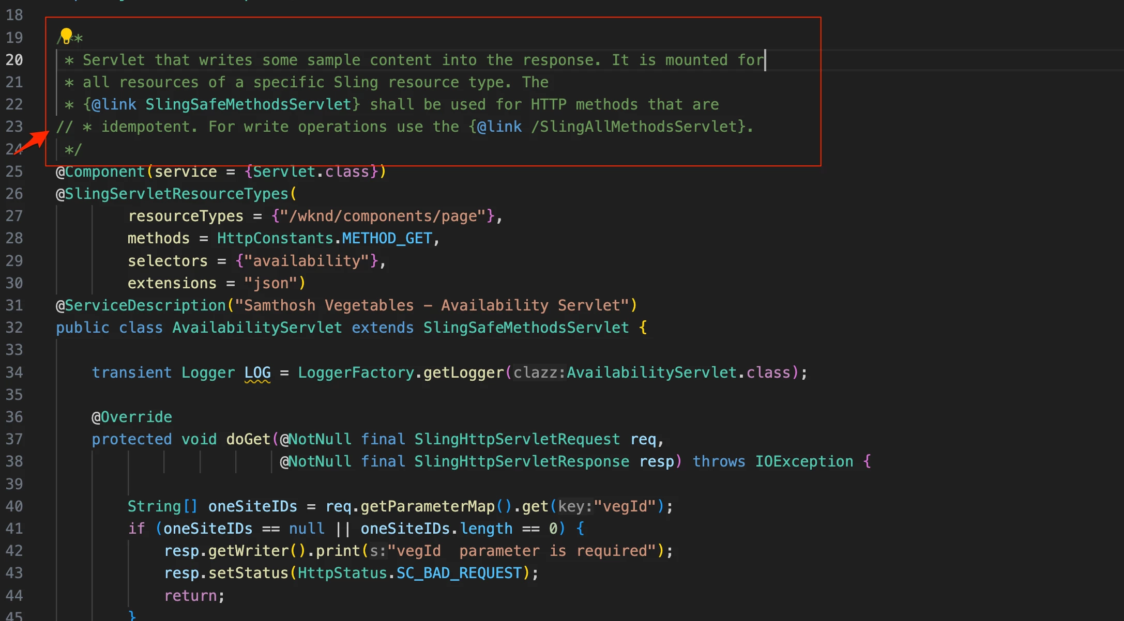Click line number 32 in the gutter
This screenshot has width=1124, height=621.
pyautogui.click(x=14, y=328)
